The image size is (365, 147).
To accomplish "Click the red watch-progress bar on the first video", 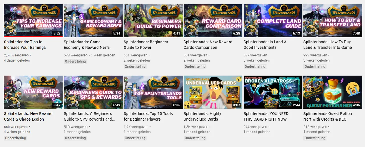I will [33, 36].
